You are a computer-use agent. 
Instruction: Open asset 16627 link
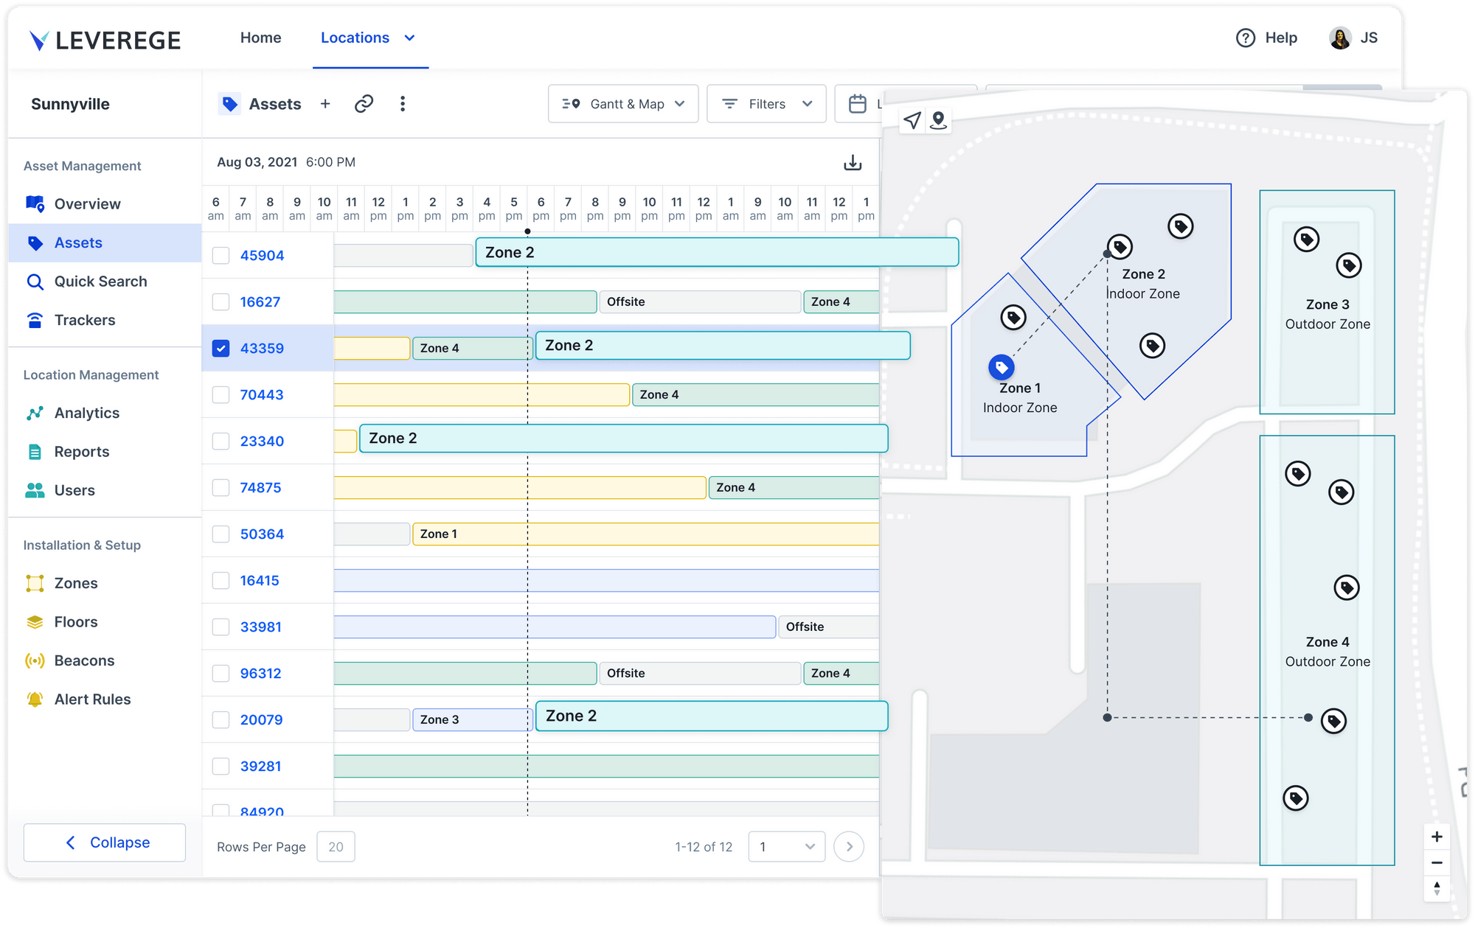[x=260, y=302]
